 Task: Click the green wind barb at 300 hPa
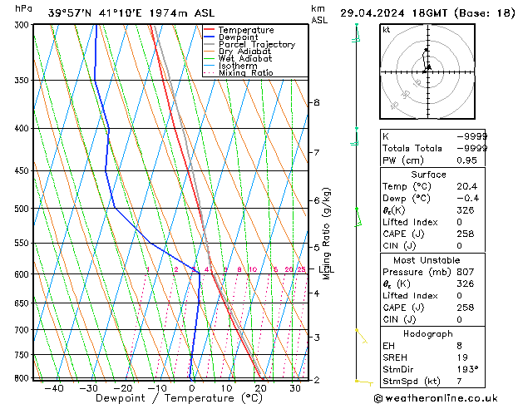[356, 32]
